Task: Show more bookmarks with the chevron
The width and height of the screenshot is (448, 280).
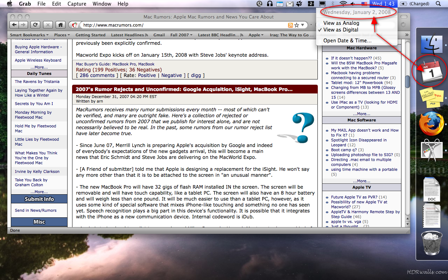Action: [x=407, y=35]
